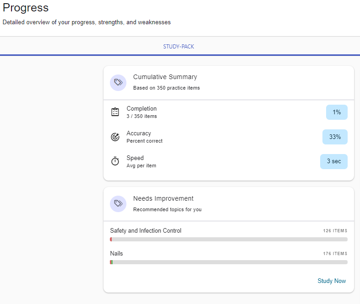Click the 176 ITEMS count
This screenshot has height=304, width=360.
335,254
